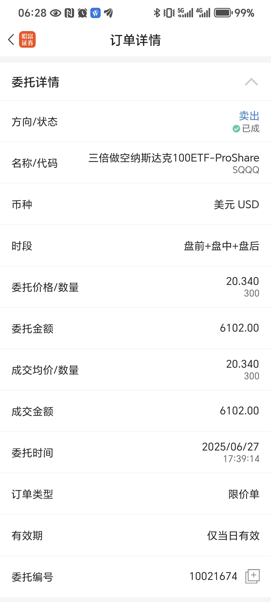Tap the alarm clock status icon
The height and width of the screenshot is (602, 271).
coord(82,13)
